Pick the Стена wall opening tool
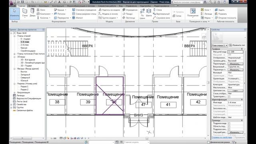 pyautogui.click(x=157, y=10)
